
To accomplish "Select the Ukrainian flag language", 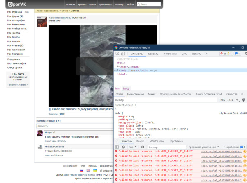I will [x=95, y=170].
